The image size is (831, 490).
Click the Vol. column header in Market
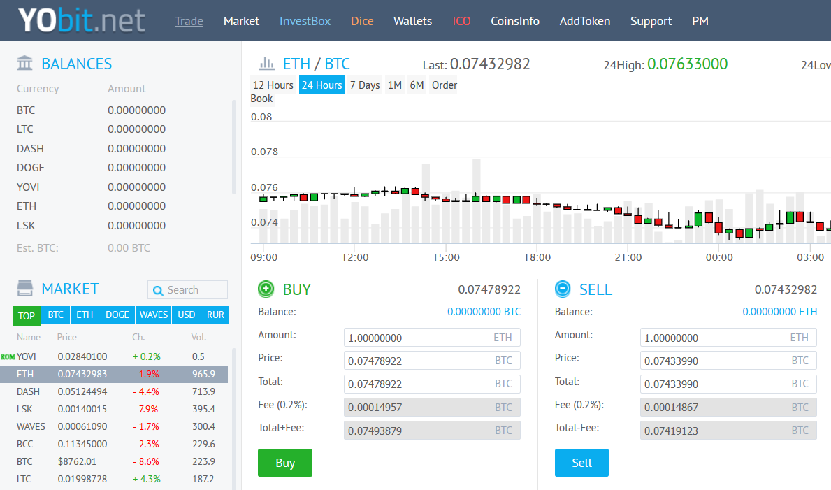(198, 338)
